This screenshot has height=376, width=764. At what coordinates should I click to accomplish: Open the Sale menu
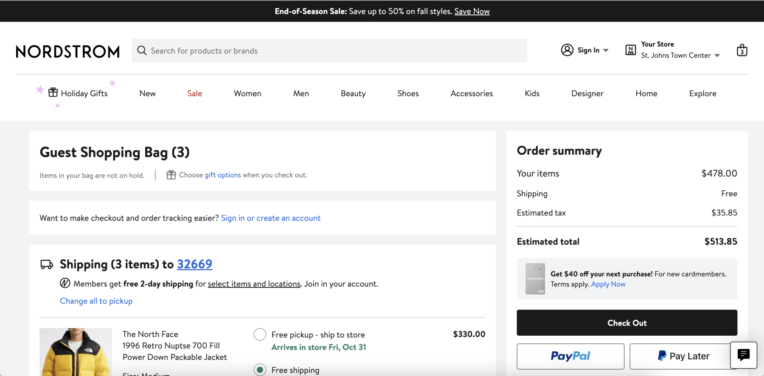tap(194, 94)
